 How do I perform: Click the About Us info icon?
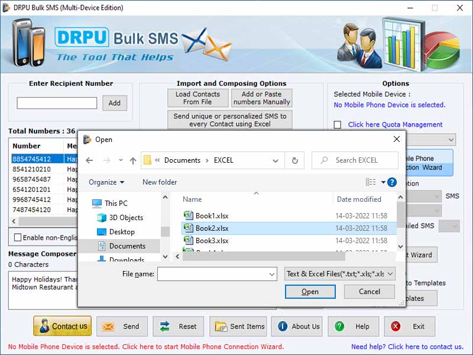(281, 326)
